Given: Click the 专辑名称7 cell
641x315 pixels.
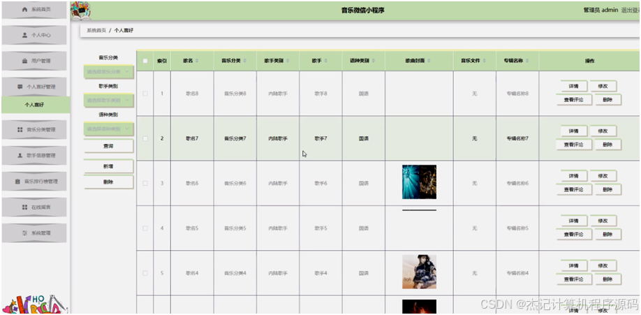Looking at the screenshot, I should tap(517, 139).
